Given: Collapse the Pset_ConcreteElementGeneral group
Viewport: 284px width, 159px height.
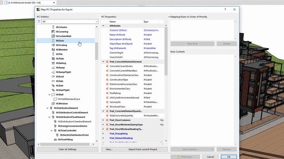Looking at the screenshot, I should point(103,62).
